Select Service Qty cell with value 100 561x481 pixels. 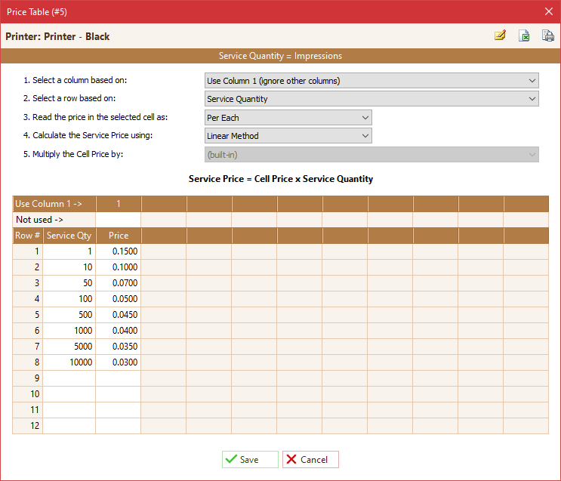69,299
